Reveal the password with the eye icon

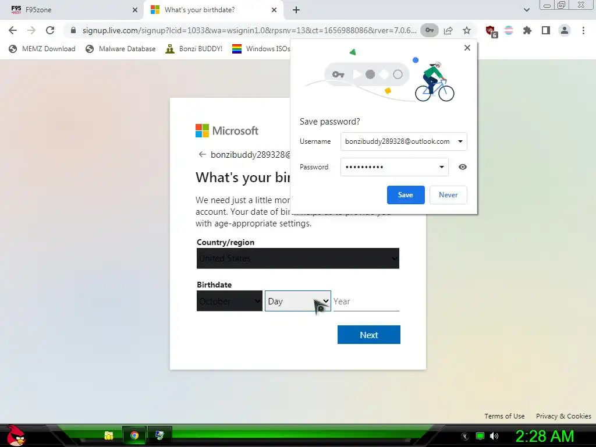click(x=463, y=167)
